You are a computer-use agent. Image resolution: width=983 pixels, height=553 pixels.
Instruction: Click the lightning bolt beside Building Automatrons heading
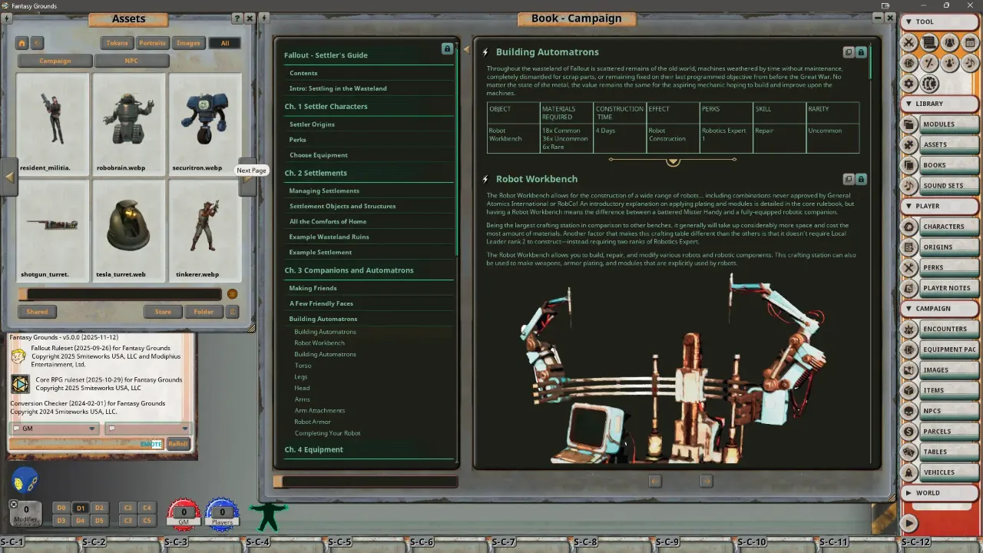tap(485, 52)
